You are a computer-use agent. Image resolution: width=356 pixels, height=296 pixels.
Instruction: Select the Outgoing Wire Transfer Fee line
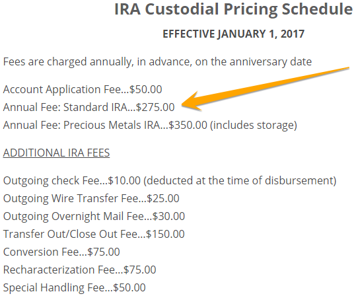coord(91,198)
